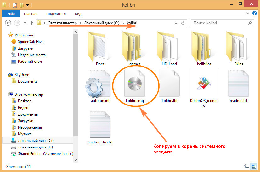Image resolution: width=260 pixels, height=172 pixels.
Task: Click Локальный диск (C:) in address bar
Action: (102, 23)
